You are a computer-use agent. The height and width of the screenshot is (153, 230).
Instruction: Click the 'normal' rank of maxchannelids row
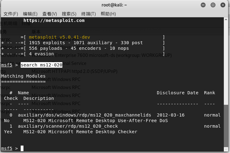(212, 115)
